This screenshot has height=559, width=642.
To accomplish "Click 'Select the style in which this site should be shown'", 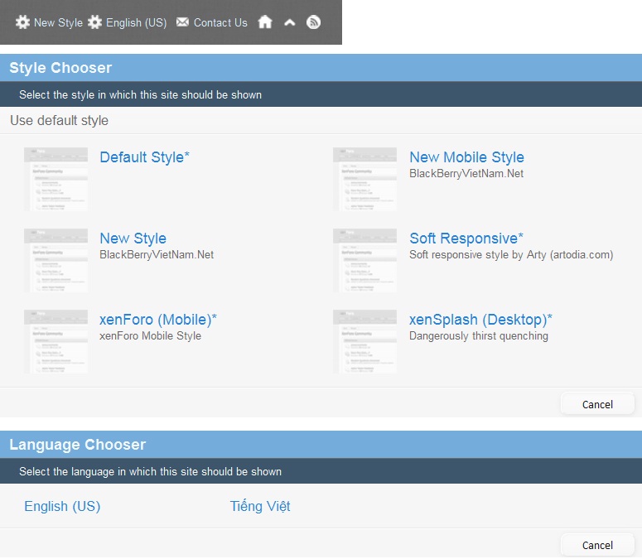I will click(x=141, y=94).
